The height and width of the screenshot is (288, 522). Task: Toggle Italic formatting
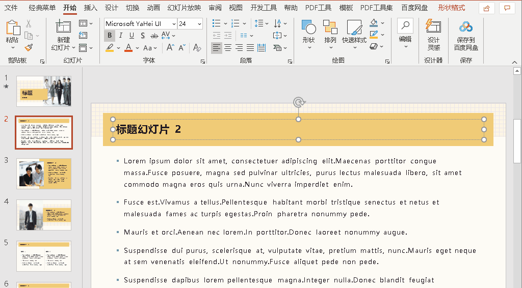[x=120, y=36]
